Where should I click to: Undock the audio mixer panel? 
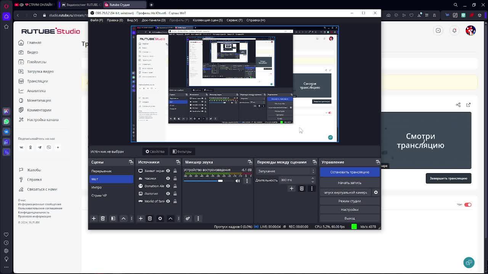pyautogui.click(x=250, y=162)
